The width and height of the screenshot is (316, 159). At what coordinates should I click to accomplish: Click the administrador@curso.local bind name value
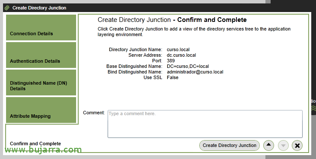(x=195, y=72)
